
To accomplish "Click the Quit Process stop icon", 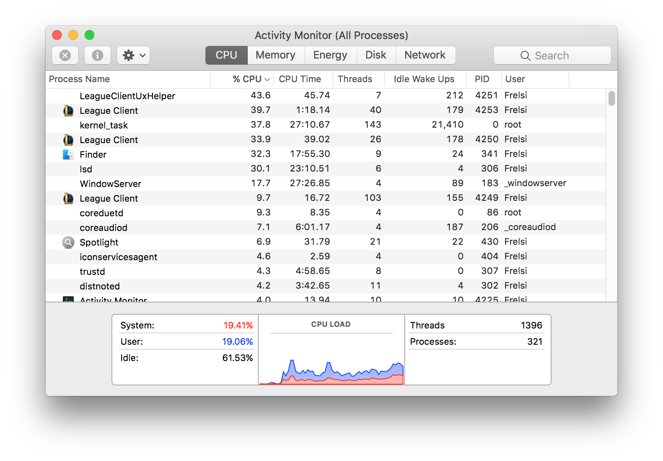I will pos(65,55).
